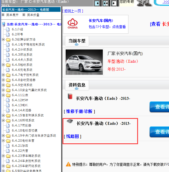The width and height of the screenshot is (169, 172).
Task: Click the 返回上一页 back link
Action: tap(73, 11)
